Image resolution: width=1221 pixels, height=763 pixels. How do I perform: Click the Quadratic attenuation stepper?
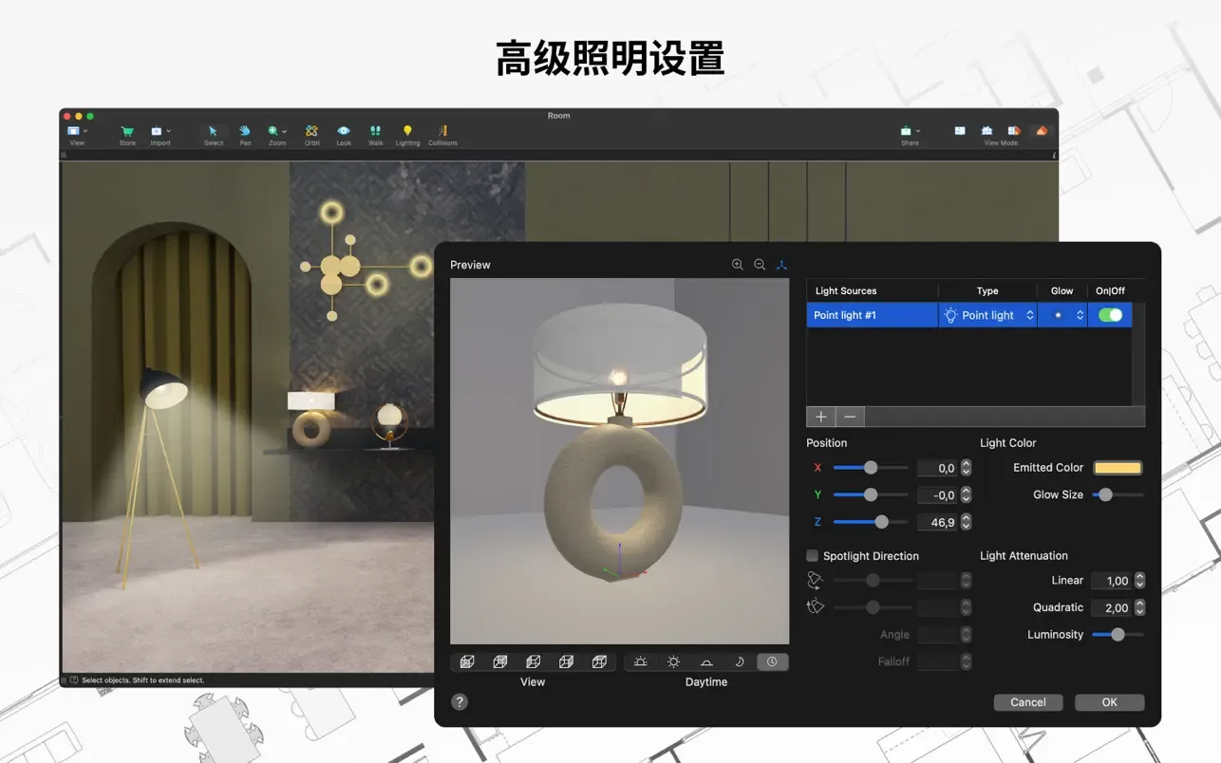pyautogui.click(x=1140, y=607)
